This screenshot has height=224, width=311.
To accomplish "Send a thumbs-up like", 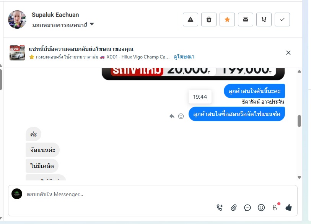I will [288, 208].
